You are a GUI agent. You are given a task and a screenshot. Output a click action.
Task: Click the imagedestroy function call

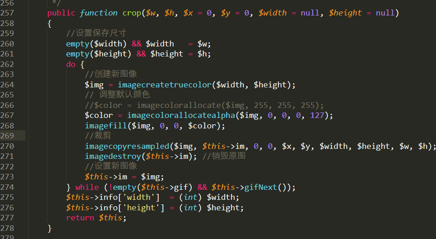pos(113,156)
